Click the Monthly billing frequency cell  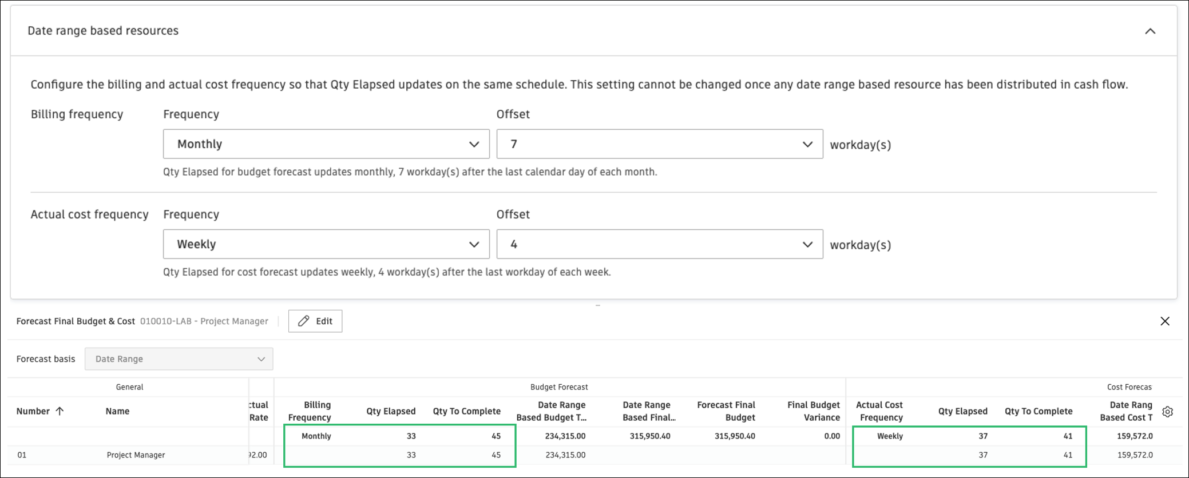click(316, 436)
